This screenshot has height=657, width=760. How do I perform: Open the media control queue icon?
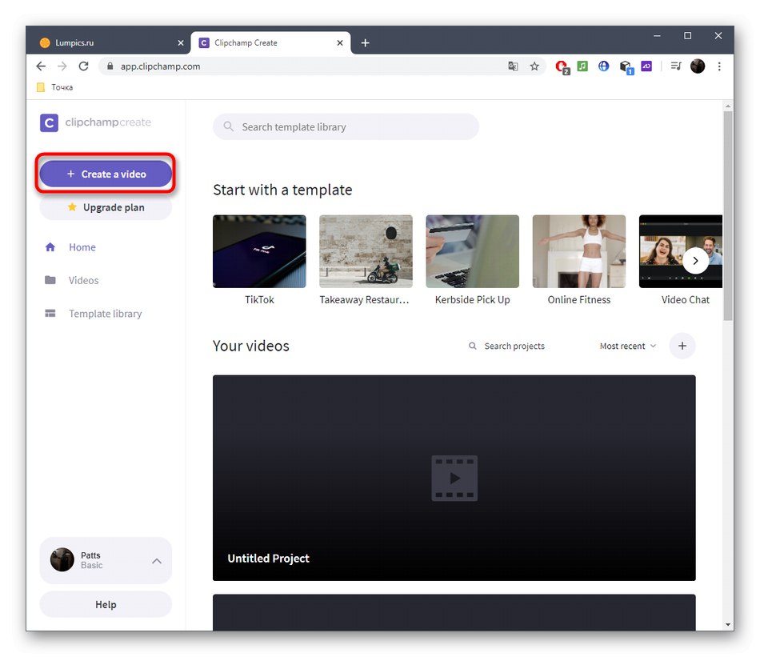[x=676, y=66]
